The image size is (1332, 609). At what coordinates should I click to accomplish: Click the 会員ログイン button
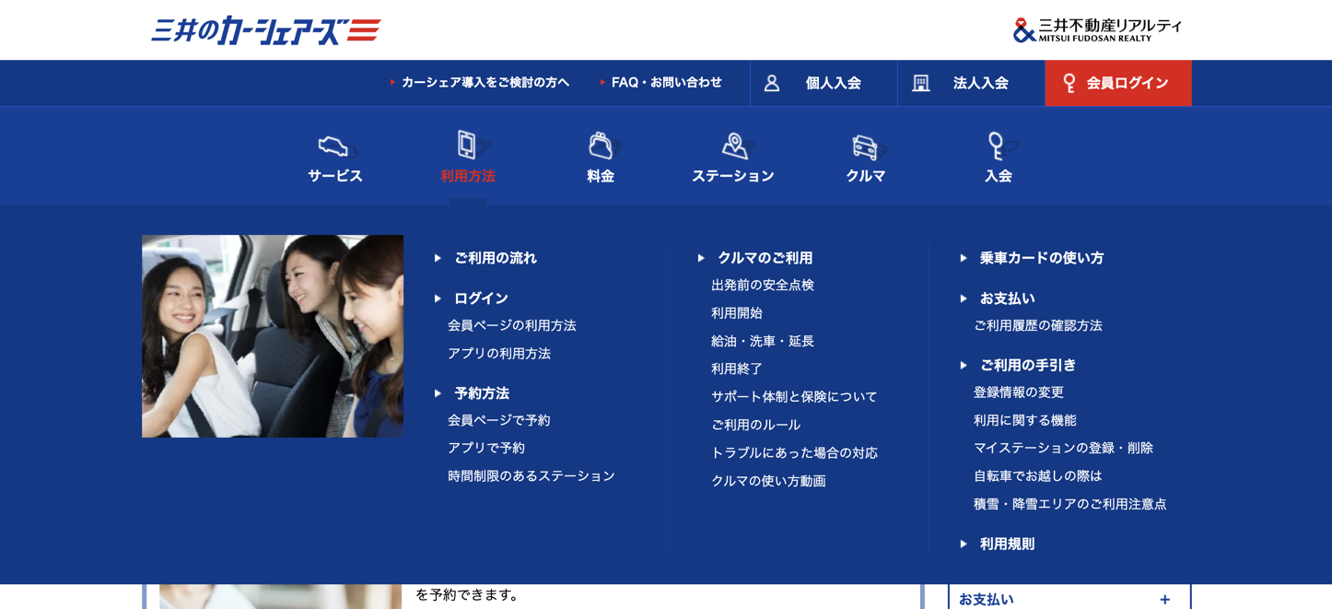click(x=1118, y=83)
